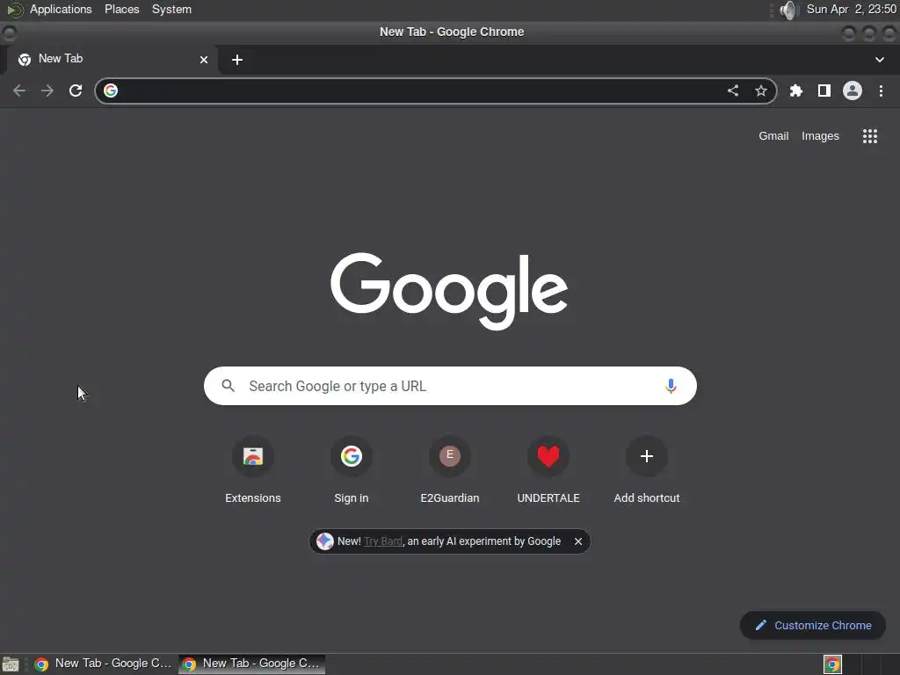
Task: Share this page using the share icon
Action: 733,91
